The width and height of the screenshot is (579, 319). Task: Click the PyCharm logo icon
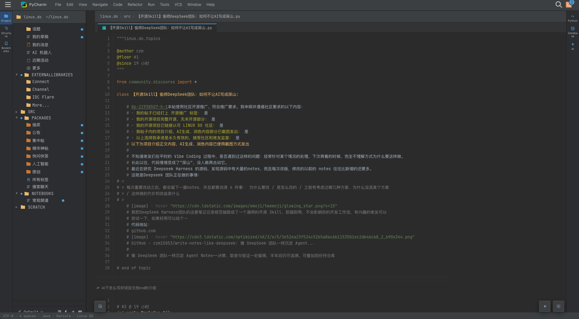(x=24, y=5)
